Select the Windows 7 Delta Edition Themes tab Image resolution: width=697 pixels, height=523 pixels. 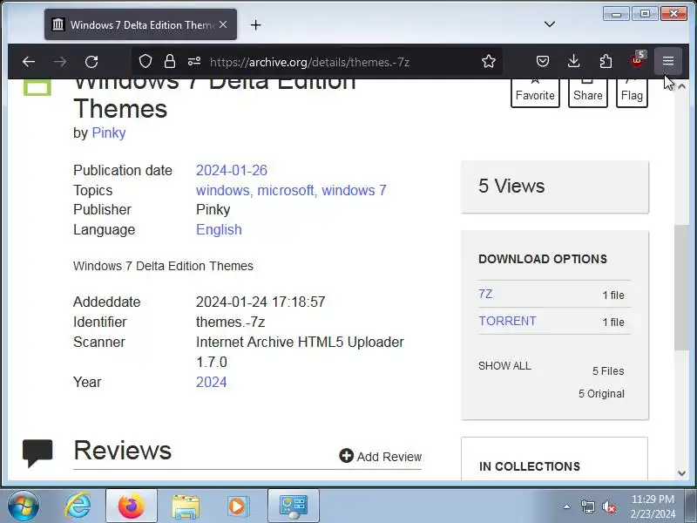[140, 24]
